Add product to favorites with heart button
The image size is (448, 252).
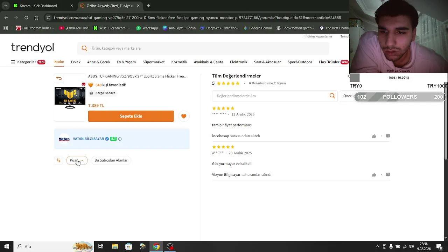184,116
